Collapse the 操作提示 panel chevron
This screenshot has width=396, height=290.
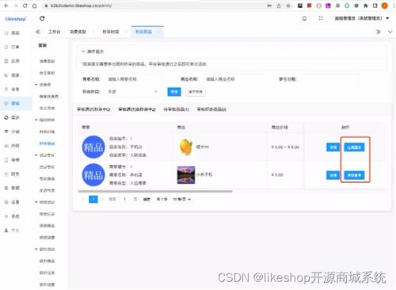pyautogui.click(x=83, y=52)
